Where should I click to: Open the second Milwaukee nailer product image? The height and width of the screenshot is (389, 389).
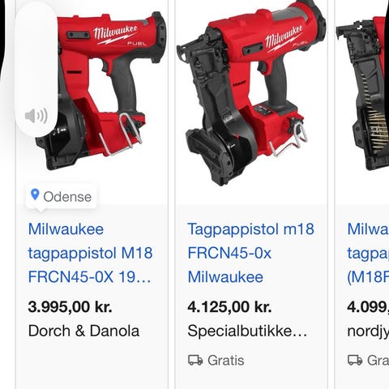pyautogui.click(x=251, y=93)
